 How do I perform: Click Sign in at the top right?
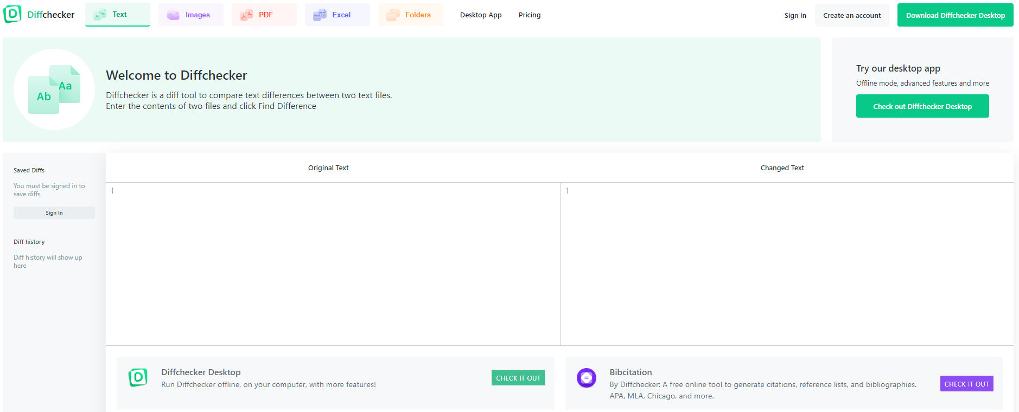795,15
